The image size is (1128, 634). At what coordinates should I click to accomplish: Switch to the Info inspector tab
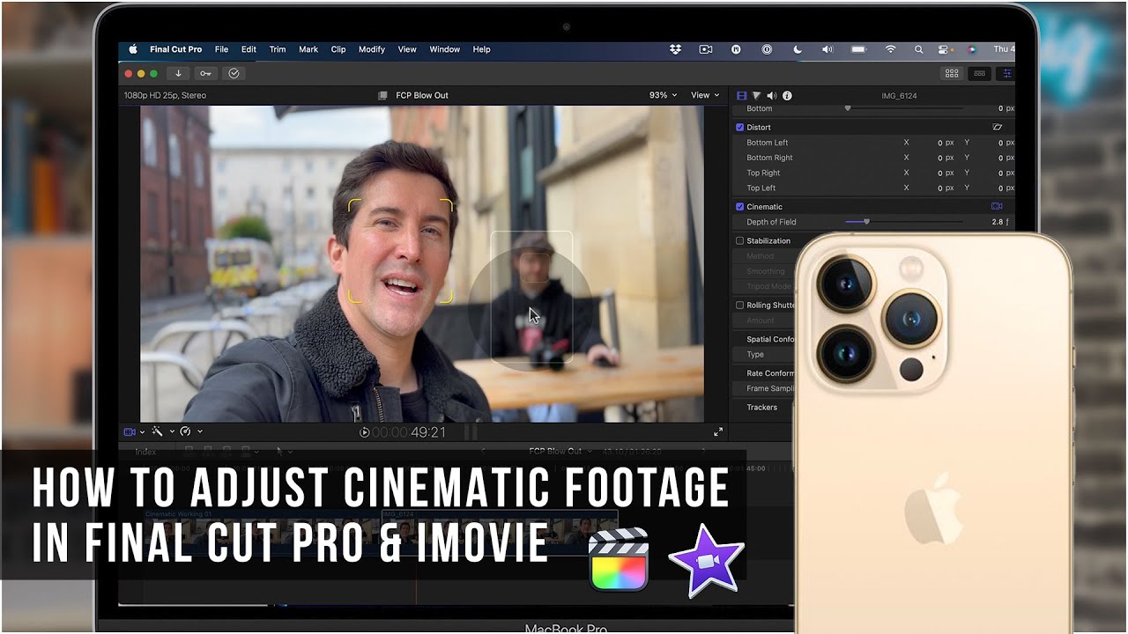click(787, 95)
